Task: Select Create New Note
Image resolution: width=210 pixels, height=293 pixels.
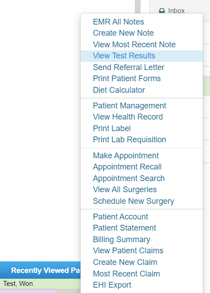Action: pos(123,33)
